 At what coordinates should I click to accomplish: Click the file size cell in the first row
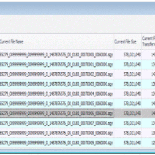(128, 55)
